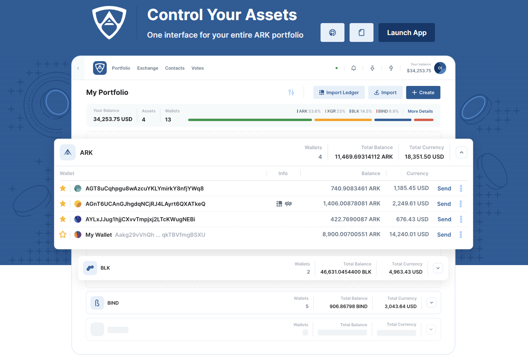This screenshot has width=528, height=360.
Task: Click the BLK coin icon
Action: 90,268
